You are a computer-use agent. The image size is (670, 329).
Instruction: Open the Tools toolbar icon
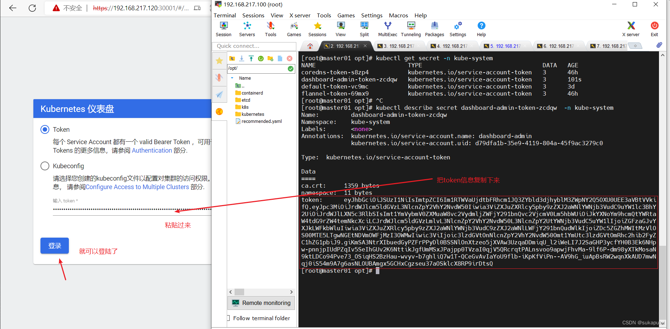tap(270, 29)
